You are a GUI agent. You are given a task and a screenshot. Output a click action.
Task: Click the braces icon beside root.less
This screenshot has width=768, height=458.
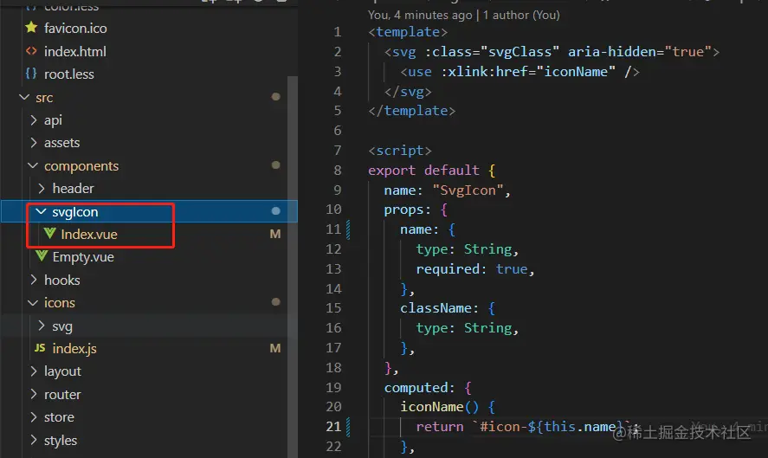tap(31, 74)
